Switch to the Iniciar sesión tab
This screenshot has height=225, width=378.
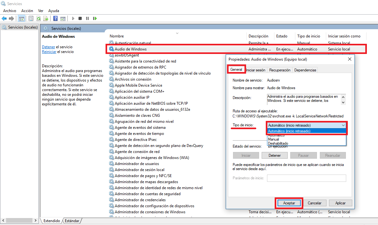coord(256,70)
